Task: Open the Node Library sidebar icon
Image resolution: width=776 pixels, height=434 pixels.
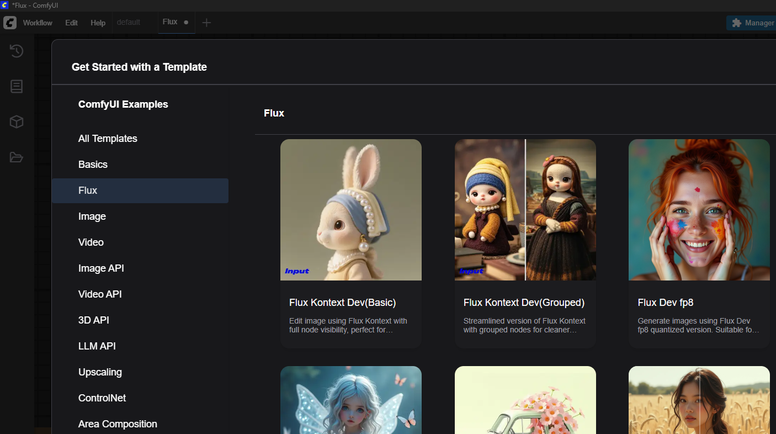Action: pyautogui.click(x=17, y=87)
